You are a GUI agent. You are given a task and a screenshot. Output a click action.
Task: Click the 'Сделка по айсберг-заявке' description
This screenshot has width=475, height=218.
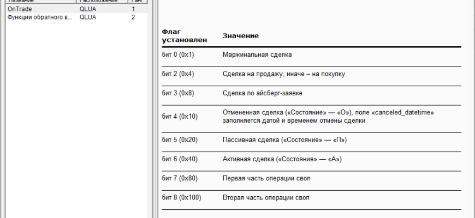point(263,93)
